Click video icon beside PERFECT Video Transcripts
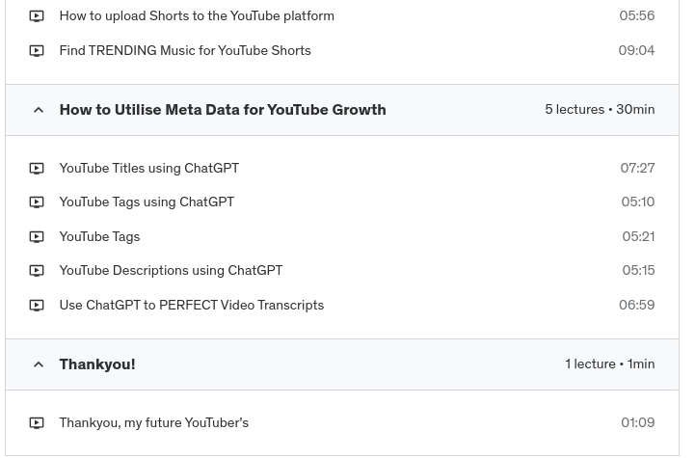 (37, 306)
